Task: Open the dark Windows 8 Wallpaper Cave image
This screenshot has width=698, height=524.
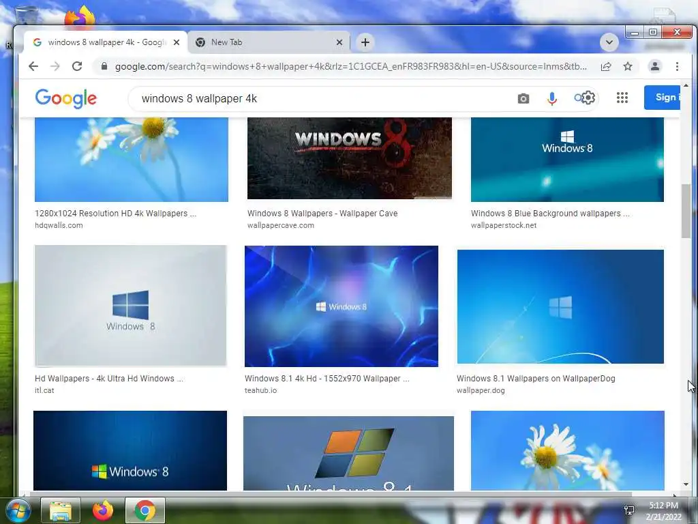Action: (350, 158)
